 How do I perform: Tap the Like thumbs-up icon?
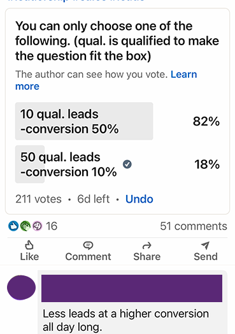coord(29,245)
